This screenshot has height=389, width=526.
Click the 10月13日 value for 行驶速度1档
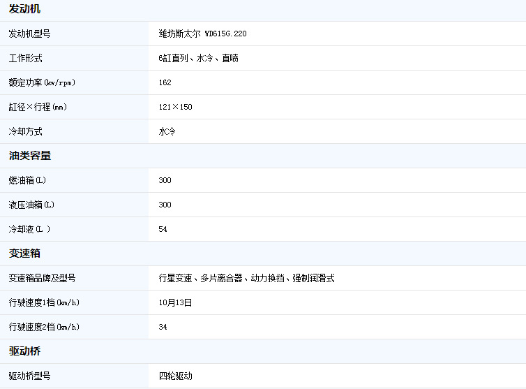(175, 302)
